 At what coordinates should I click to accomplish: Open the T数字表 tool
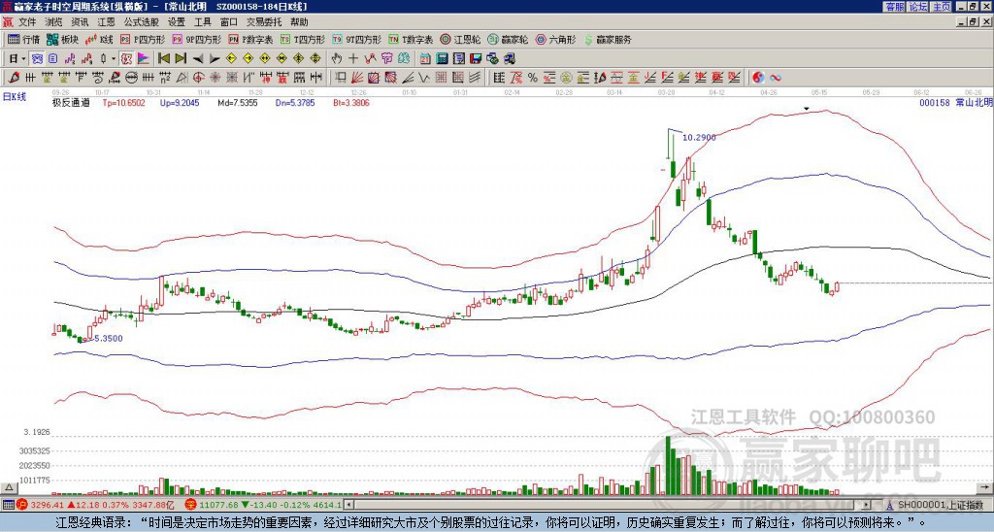pos(411,39)
